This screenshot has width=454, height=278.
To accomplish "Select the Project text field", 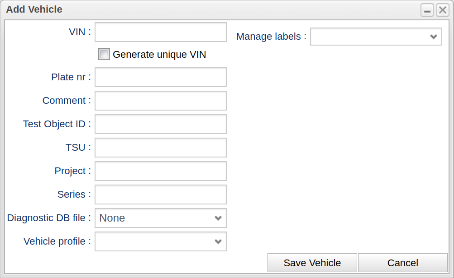I will tap(160, 171).
